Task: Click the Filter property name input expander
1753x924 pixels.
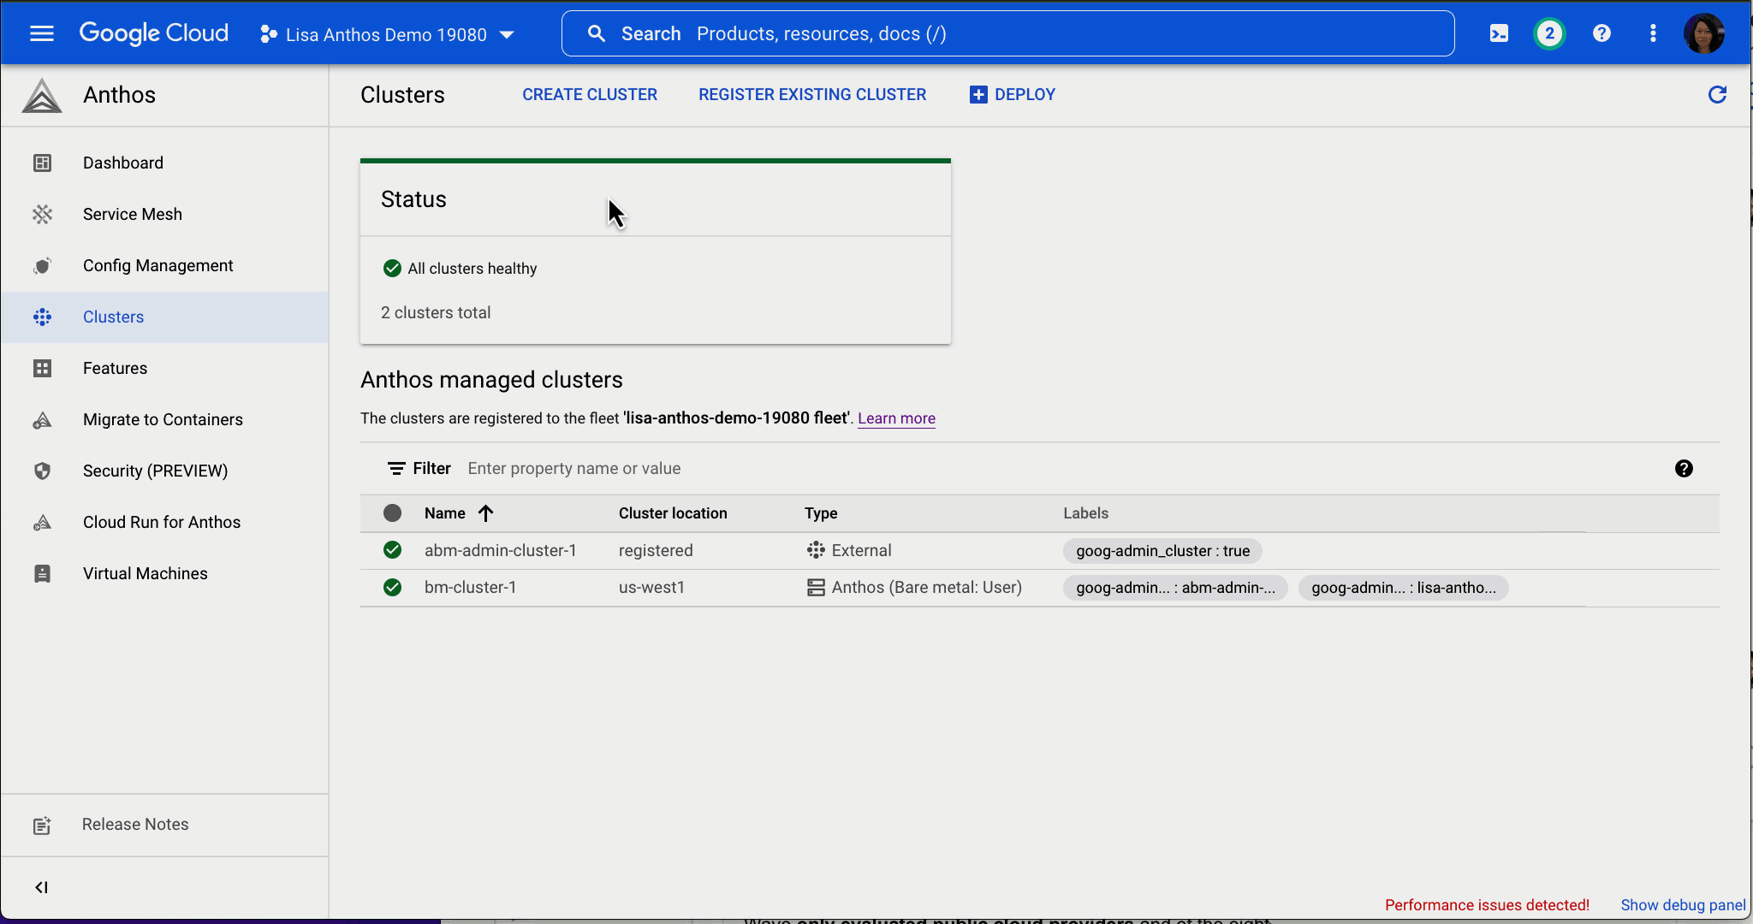Action: tap(573, 468)
